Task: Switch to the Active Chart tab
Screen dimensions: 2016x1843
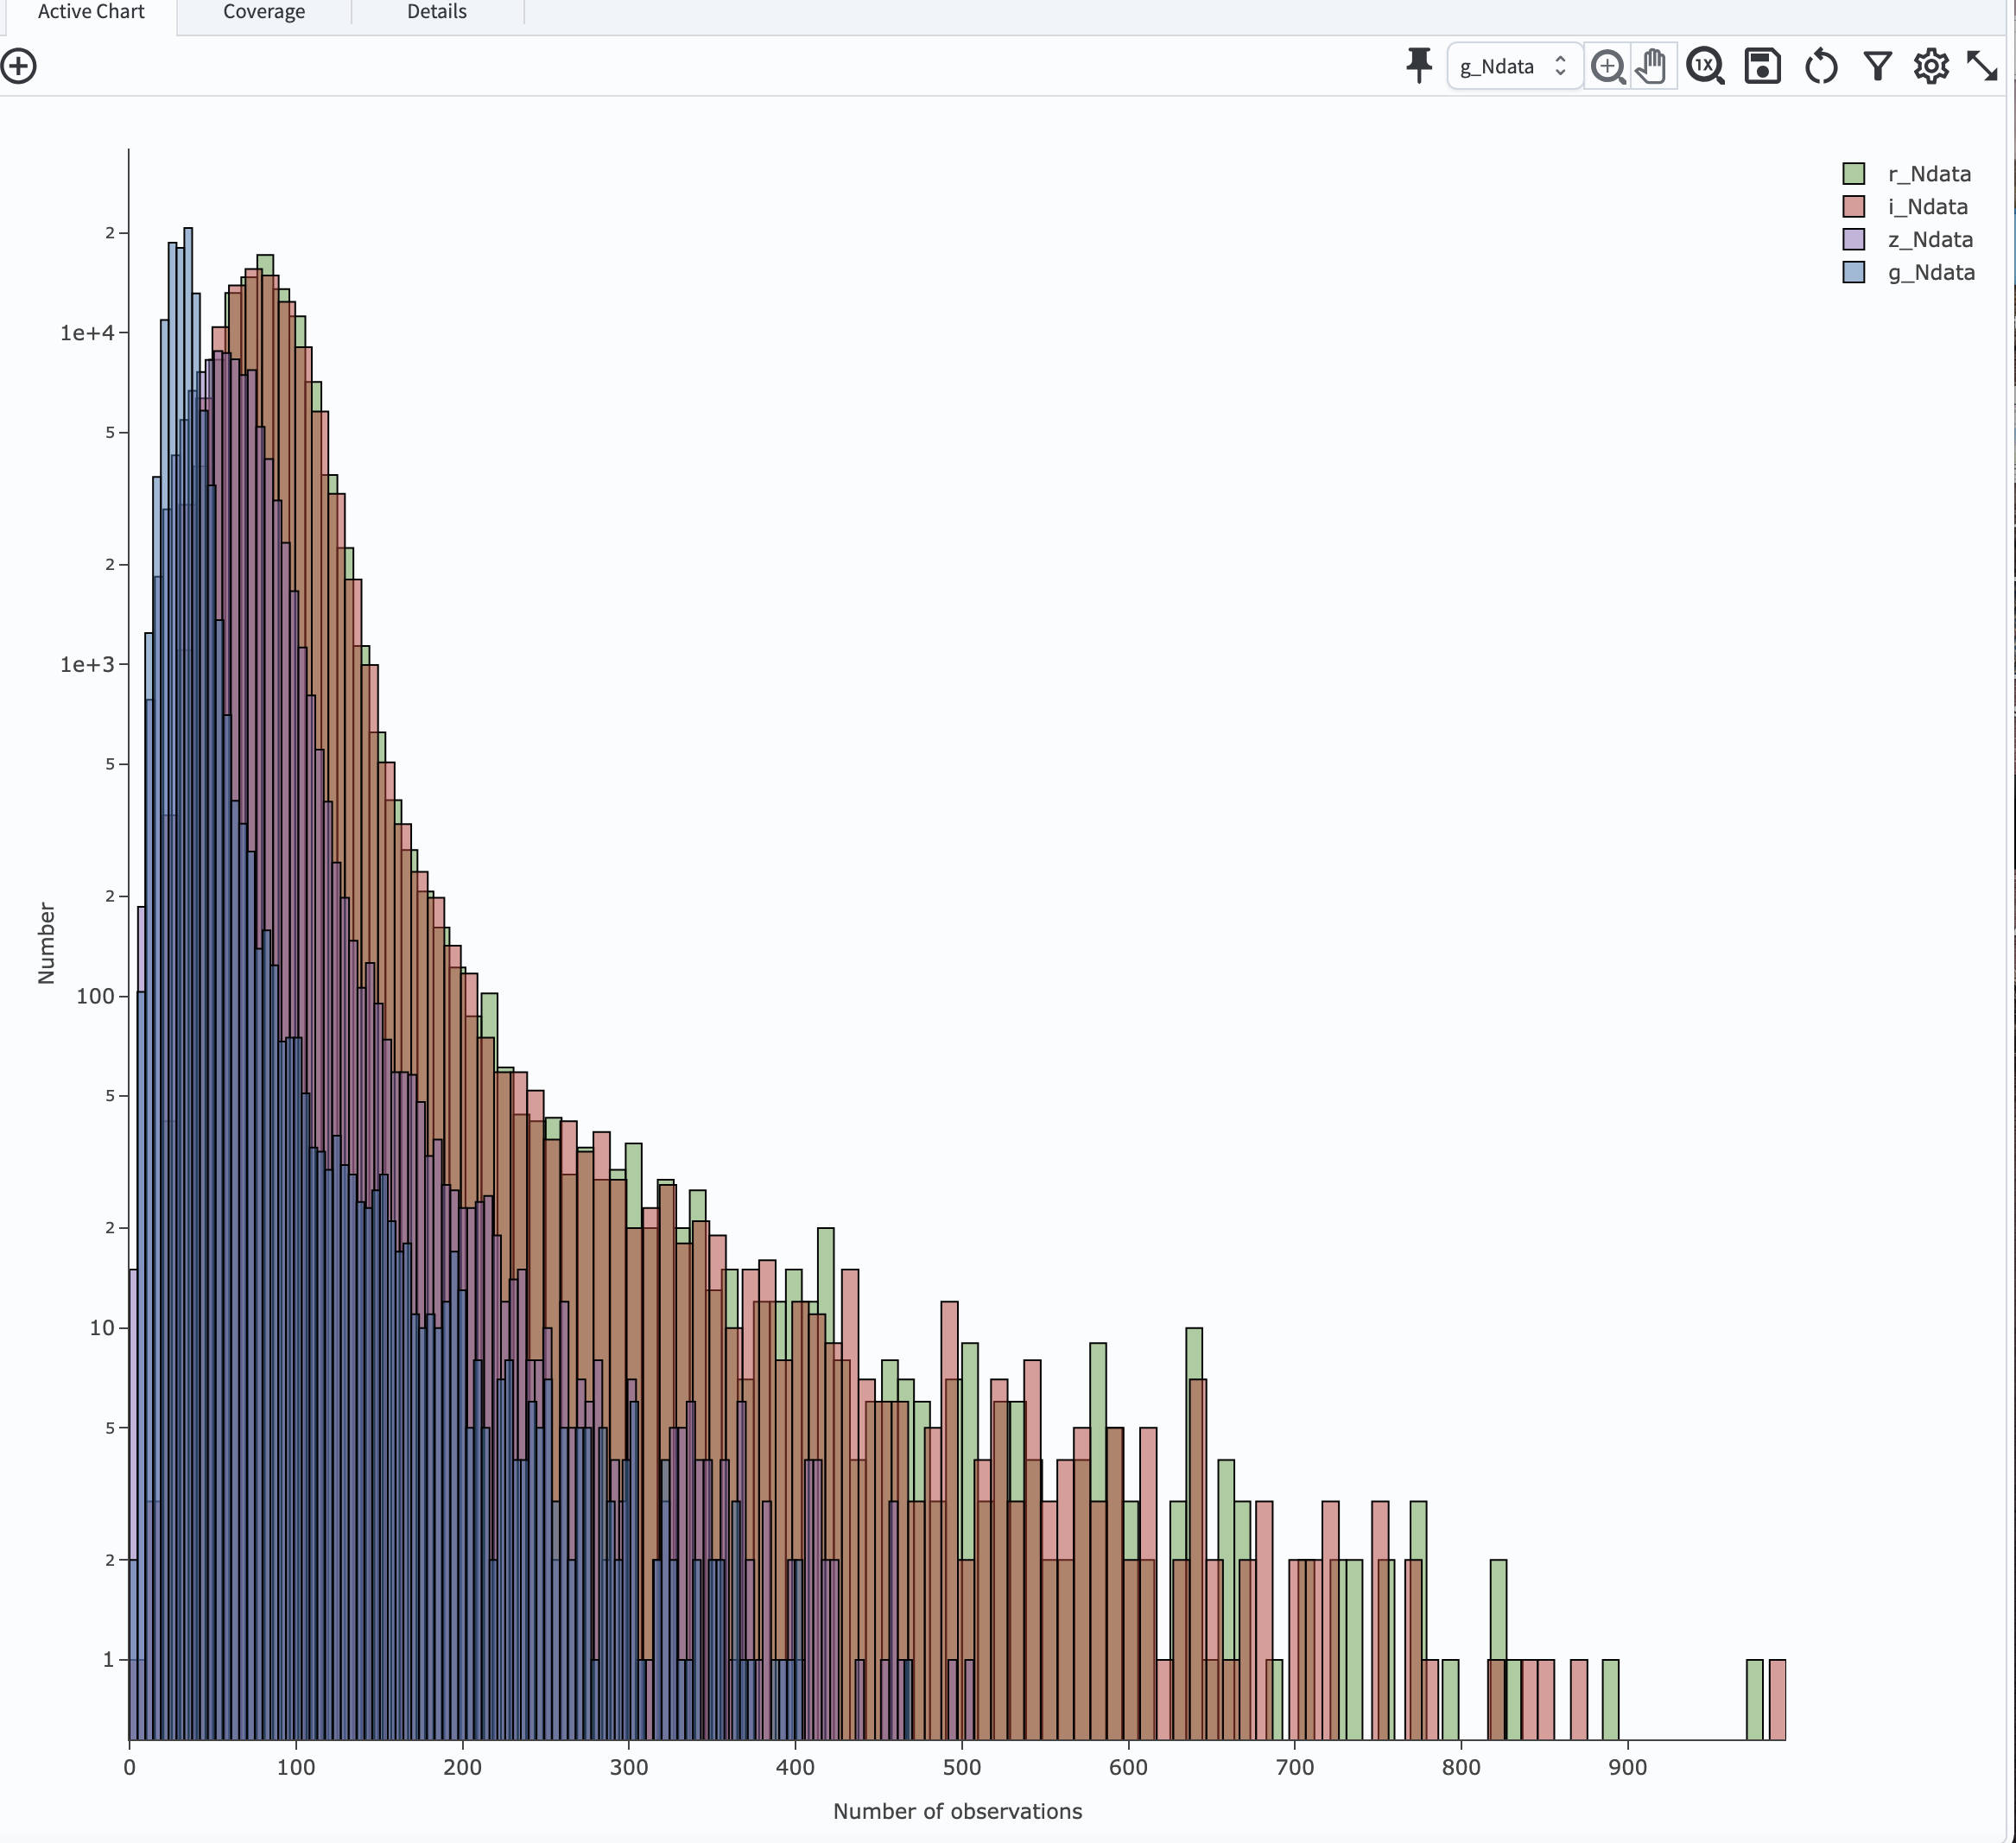Action: coord(91,12)
